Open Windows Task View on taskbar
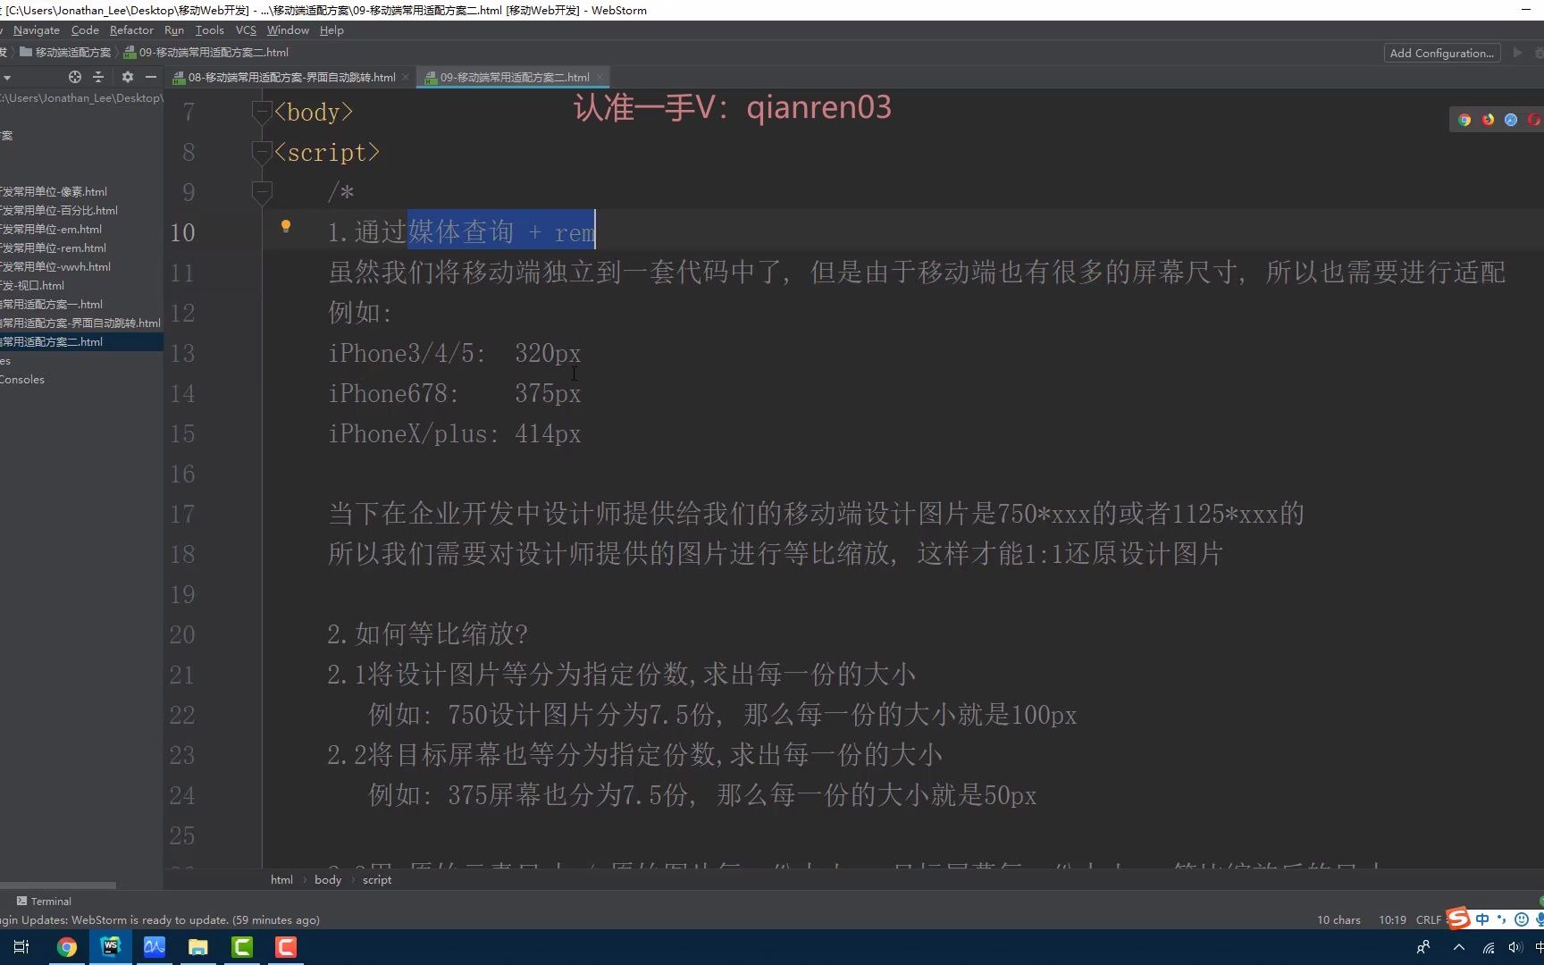 [21, 947]
